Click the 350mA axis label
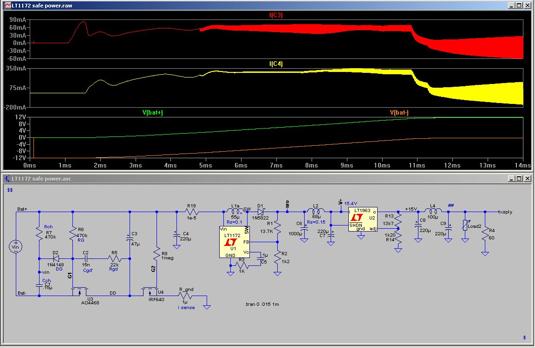The image size is (535, 348). coord(16,69)
